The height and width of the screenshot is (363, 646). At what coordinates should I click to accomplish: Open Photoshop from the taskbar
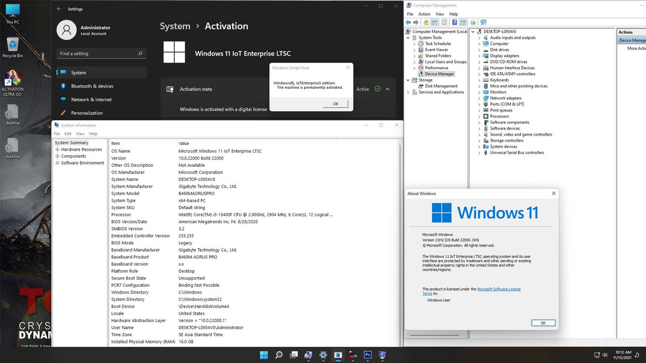pos(367,355)
